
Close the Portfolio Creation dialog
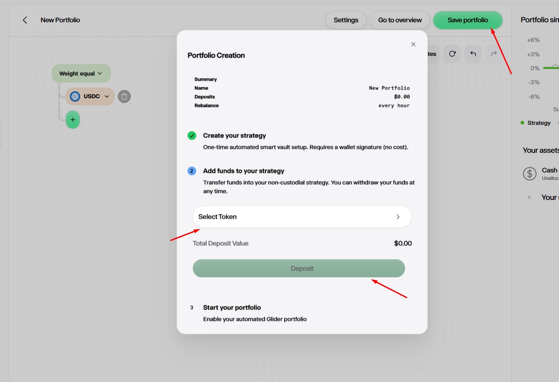coord(413,44)
